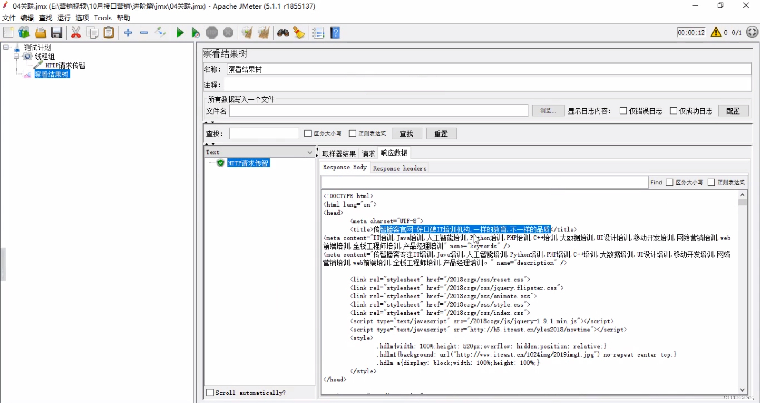Toggle 区分大小写 checkbox next to Find
Screen dimensions: 760x403
(669, 182)
